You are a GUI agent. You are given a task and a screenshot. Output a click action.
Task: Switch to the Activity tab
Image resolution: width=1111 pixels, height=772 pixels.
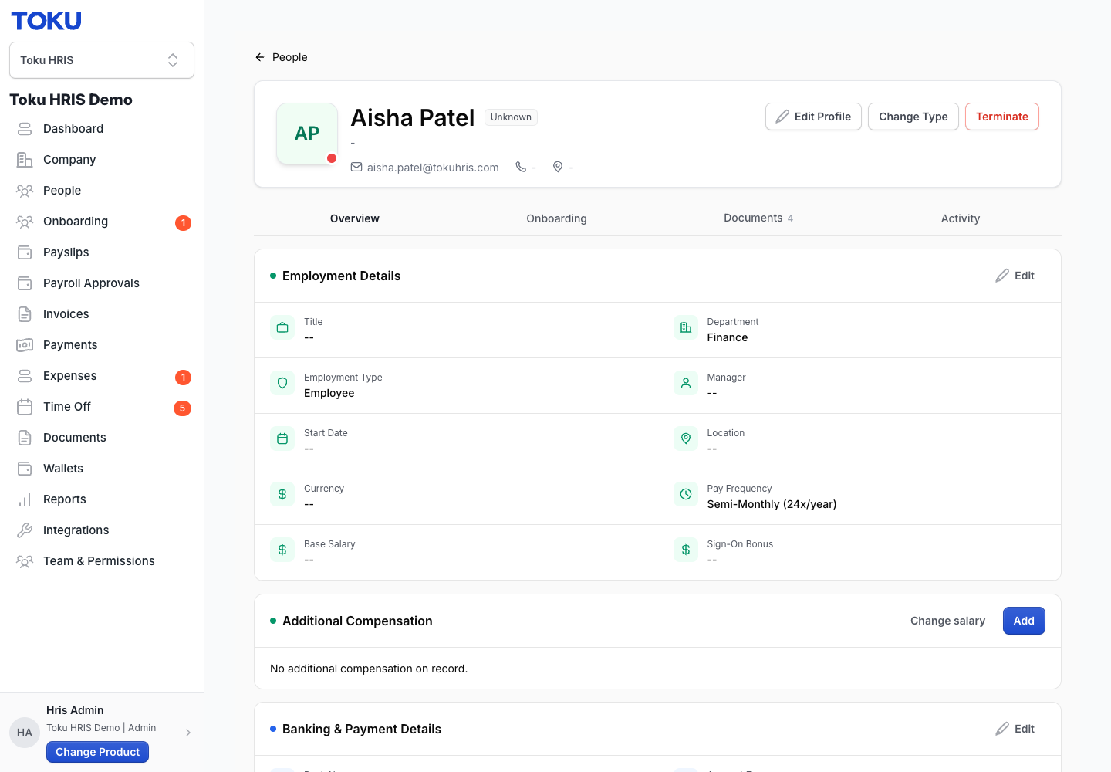point(961,218)
